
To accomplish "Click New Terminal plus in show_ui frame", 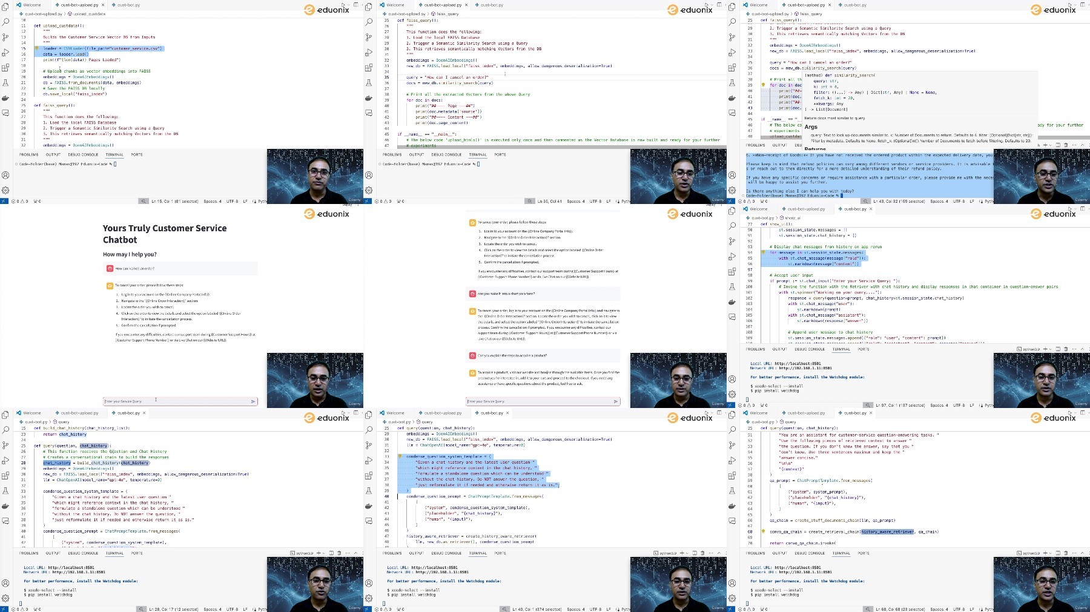I will [x=1045, y=349].
